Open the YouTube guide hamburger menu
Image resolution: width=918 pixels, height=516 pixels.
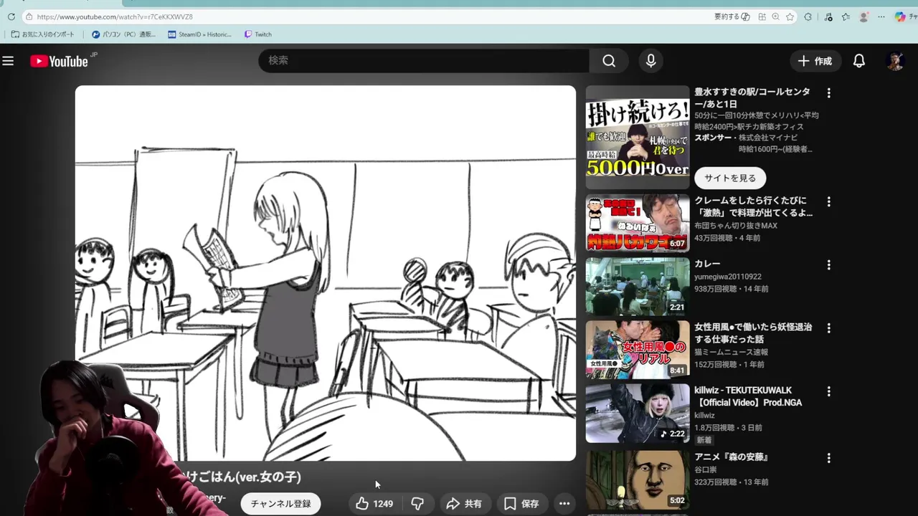tap(8, 61)
